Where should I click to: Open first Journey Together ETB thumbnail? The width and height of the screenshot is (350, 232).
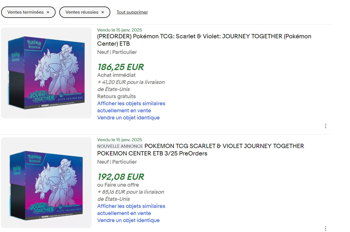pos(46,73)
